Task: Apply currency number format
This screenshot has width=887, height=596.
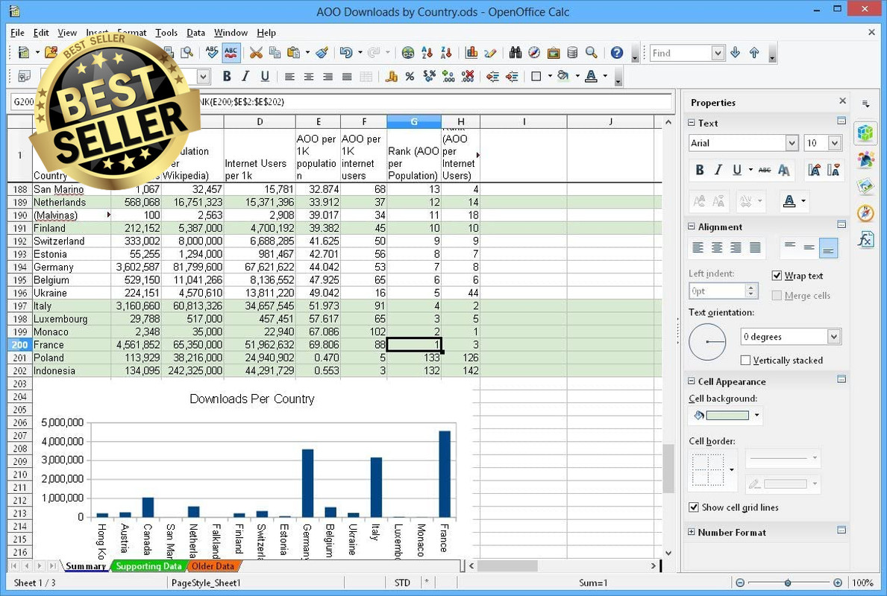Action: tap(391, 76)
